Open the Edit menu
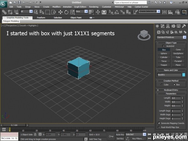Viewport: 188px width, 141px height. click(x=11, y=7)
